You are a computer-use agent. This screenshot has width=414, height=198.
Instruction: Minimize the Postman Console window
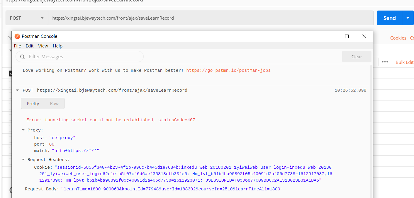pyautogui.click(x=330, y=36)
